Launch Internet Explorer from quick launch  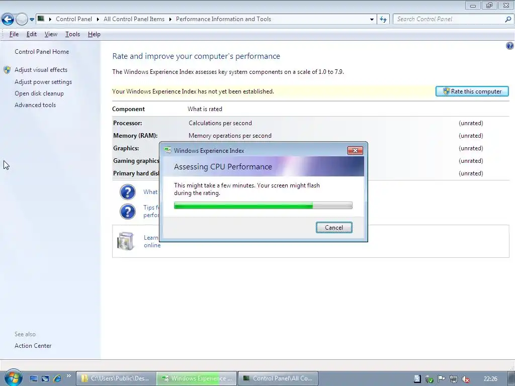click(x=57, y=378)
